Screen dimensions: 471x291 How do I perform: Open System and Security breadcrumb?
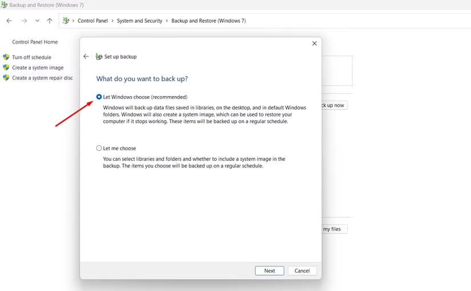(139, 21)
